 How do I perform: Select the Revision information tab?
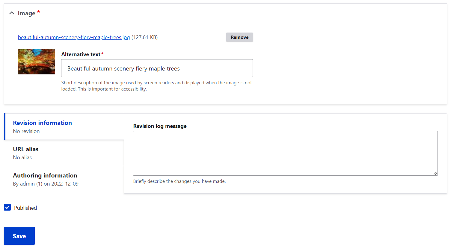click(x=42, y=123)
